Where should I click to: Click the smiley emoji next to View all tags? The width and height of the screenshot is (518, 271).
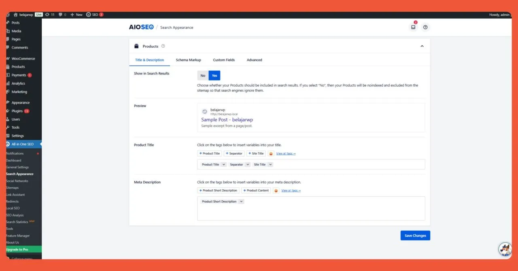pos(271,153)
